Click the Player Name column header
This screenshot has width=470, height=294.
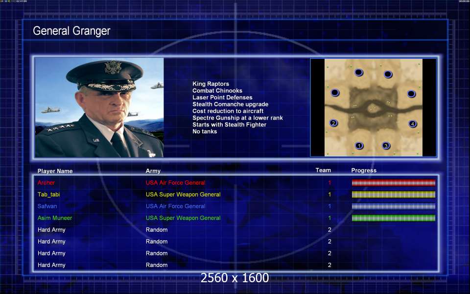(x=55, y=171)
